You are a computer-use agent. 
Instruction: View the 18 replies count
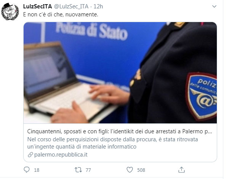point(37,170)
